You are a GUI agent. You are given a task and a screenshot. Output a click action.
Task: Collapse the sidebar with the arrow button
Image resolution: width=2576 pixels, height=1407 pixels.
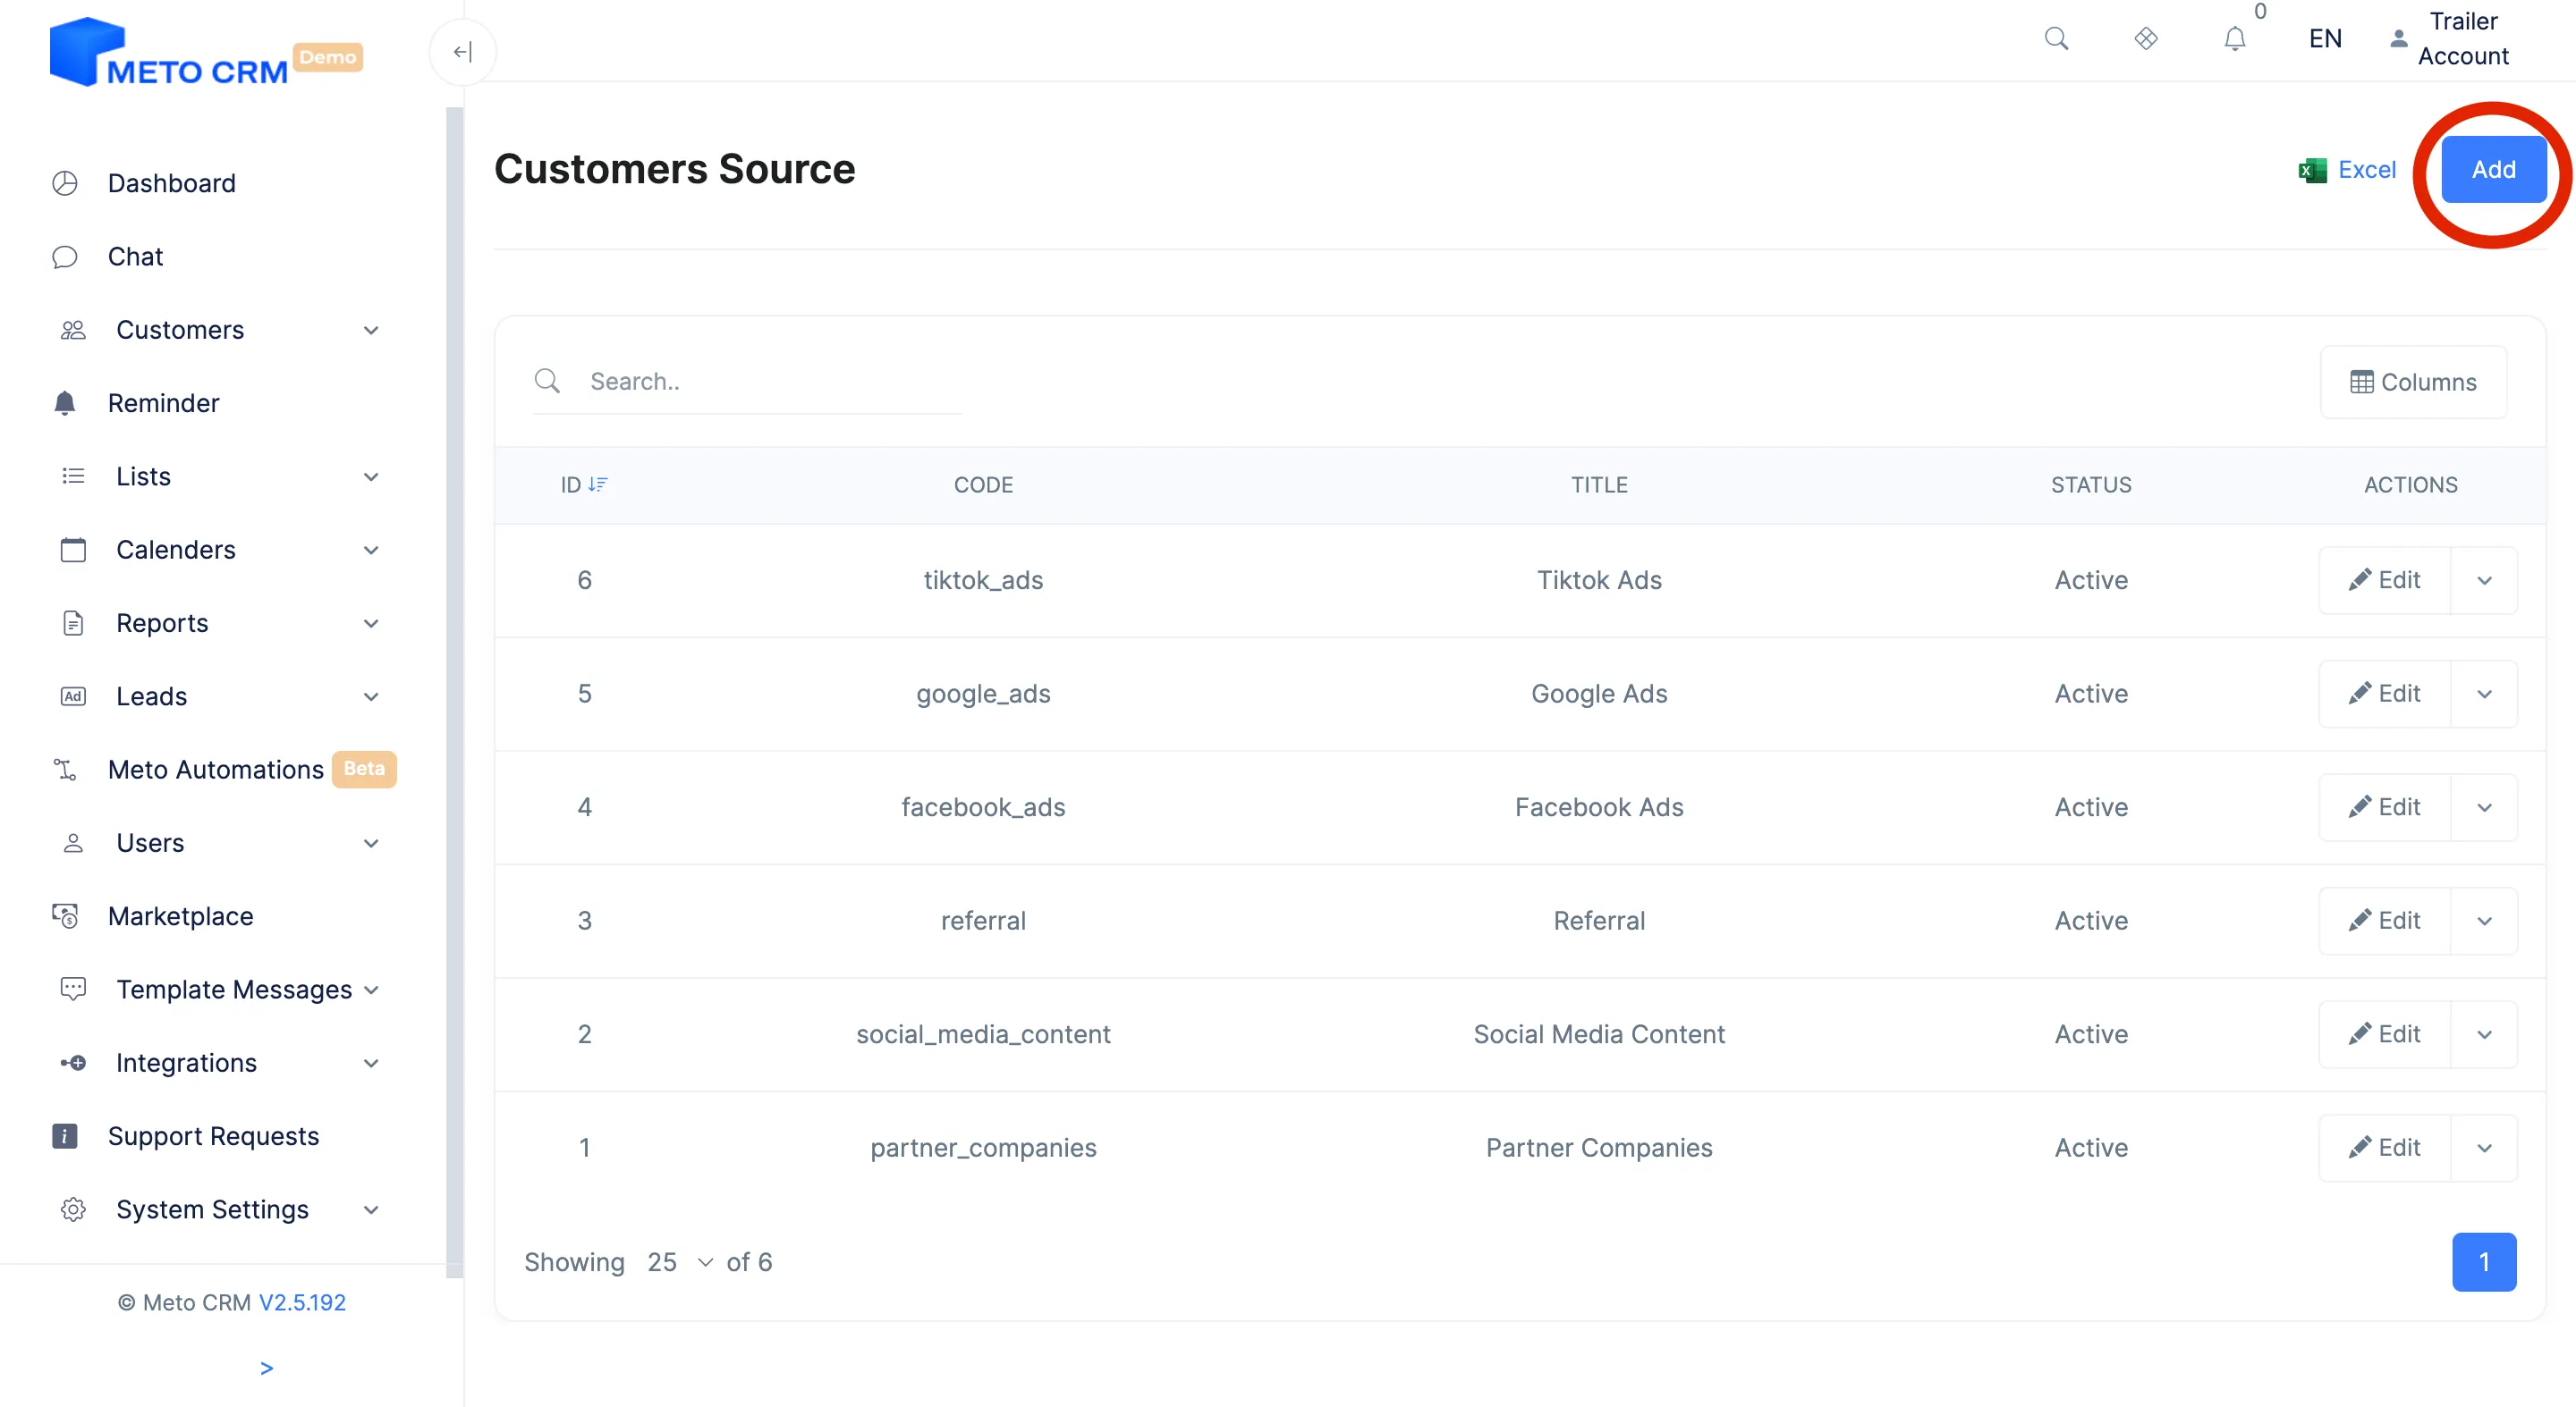462,52
